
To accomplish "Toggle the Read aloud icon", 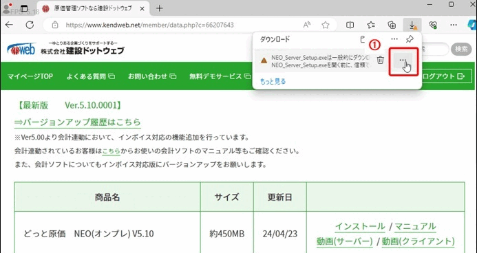I will (x=307, y=25).
